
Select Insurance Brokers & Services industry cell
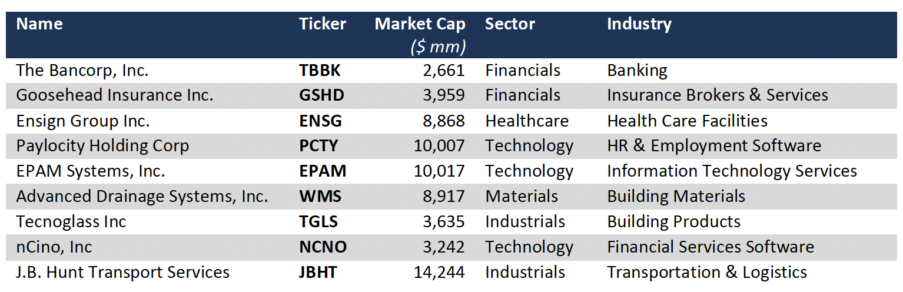click(717, 95)
